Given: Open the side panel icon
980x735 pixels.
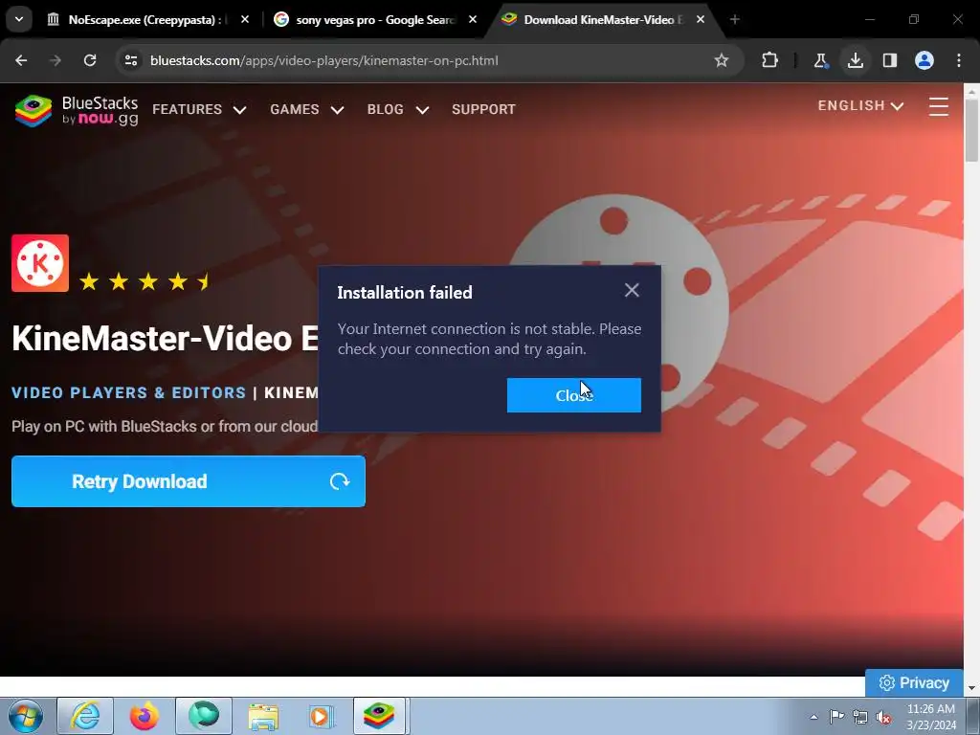Looking at the screenshot, I should click(890, 60).
